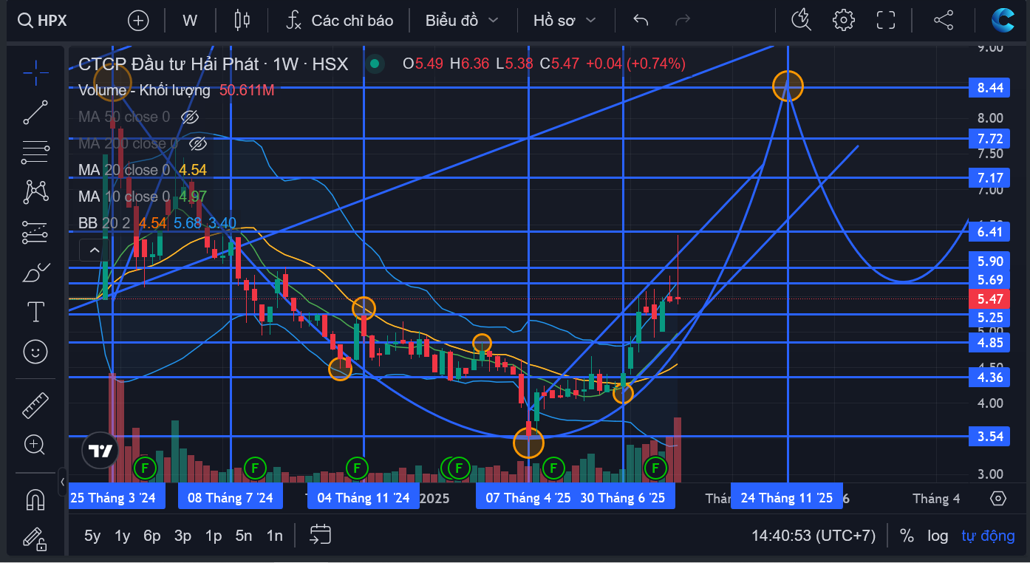1030x563 pixels.
Task: Select BB 20 2 indicator legend
Action: (x=103, y=223)
